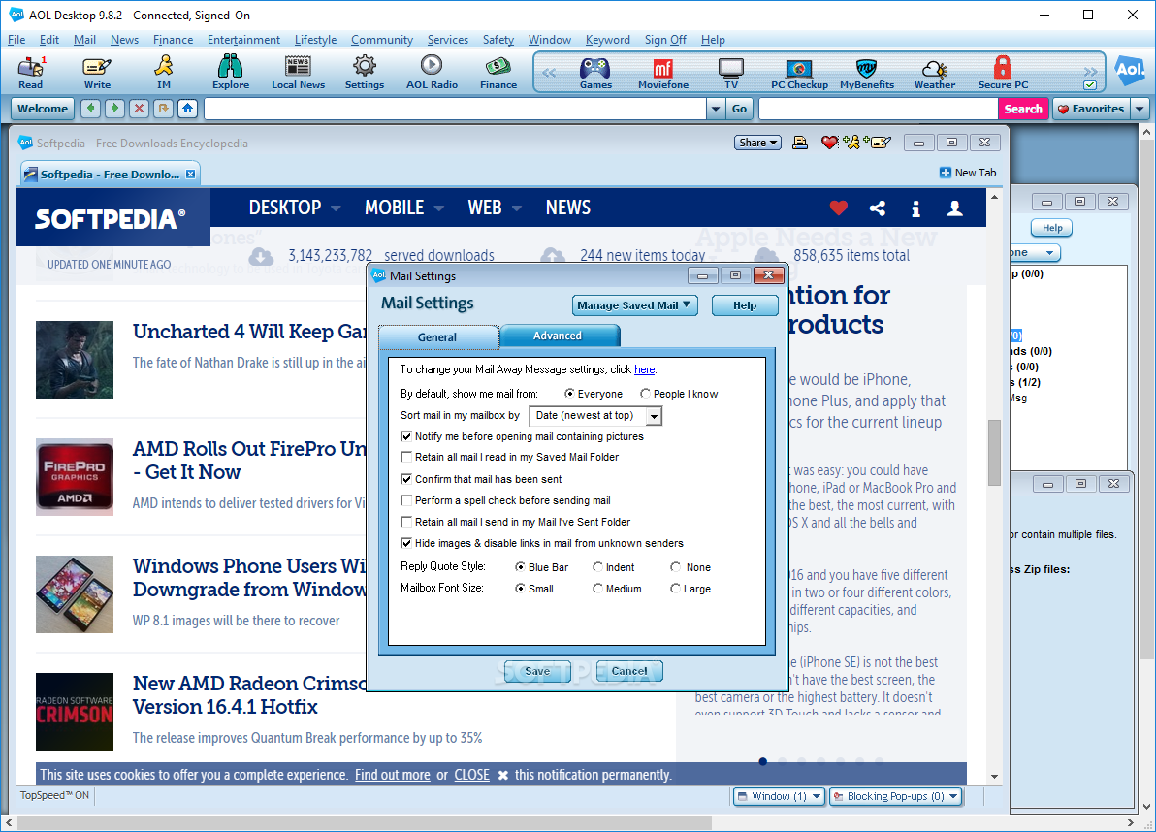Expand the Window (1) dropdown

pos(779,796)
